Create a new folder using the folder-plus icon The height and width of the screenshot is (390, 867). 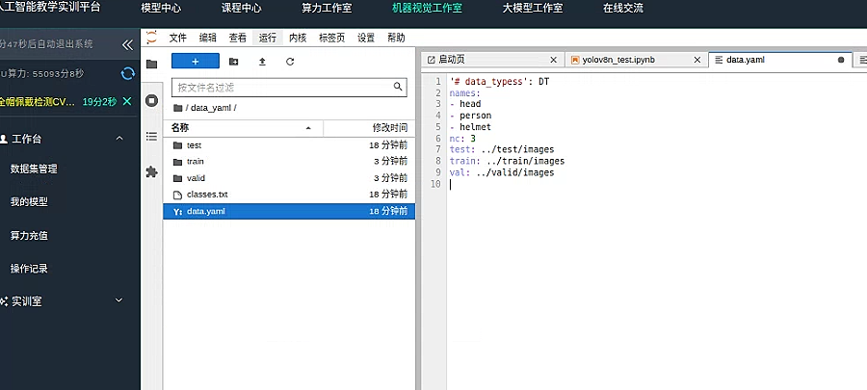coord(234,62)
